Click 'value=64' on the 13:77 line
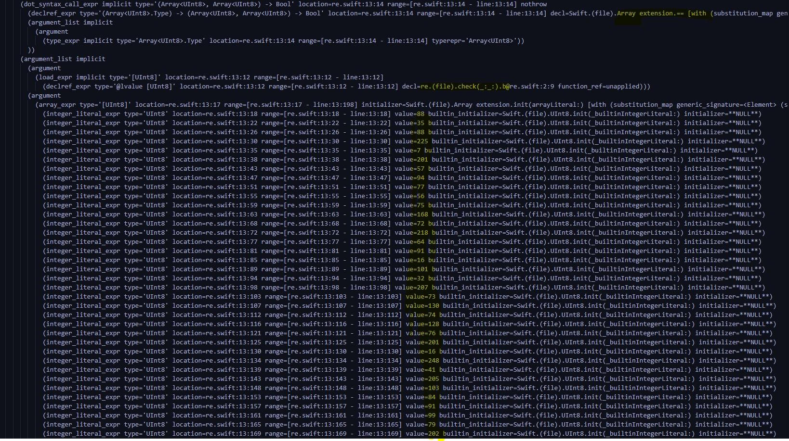789x441 pixels. (x=409, y=241)
